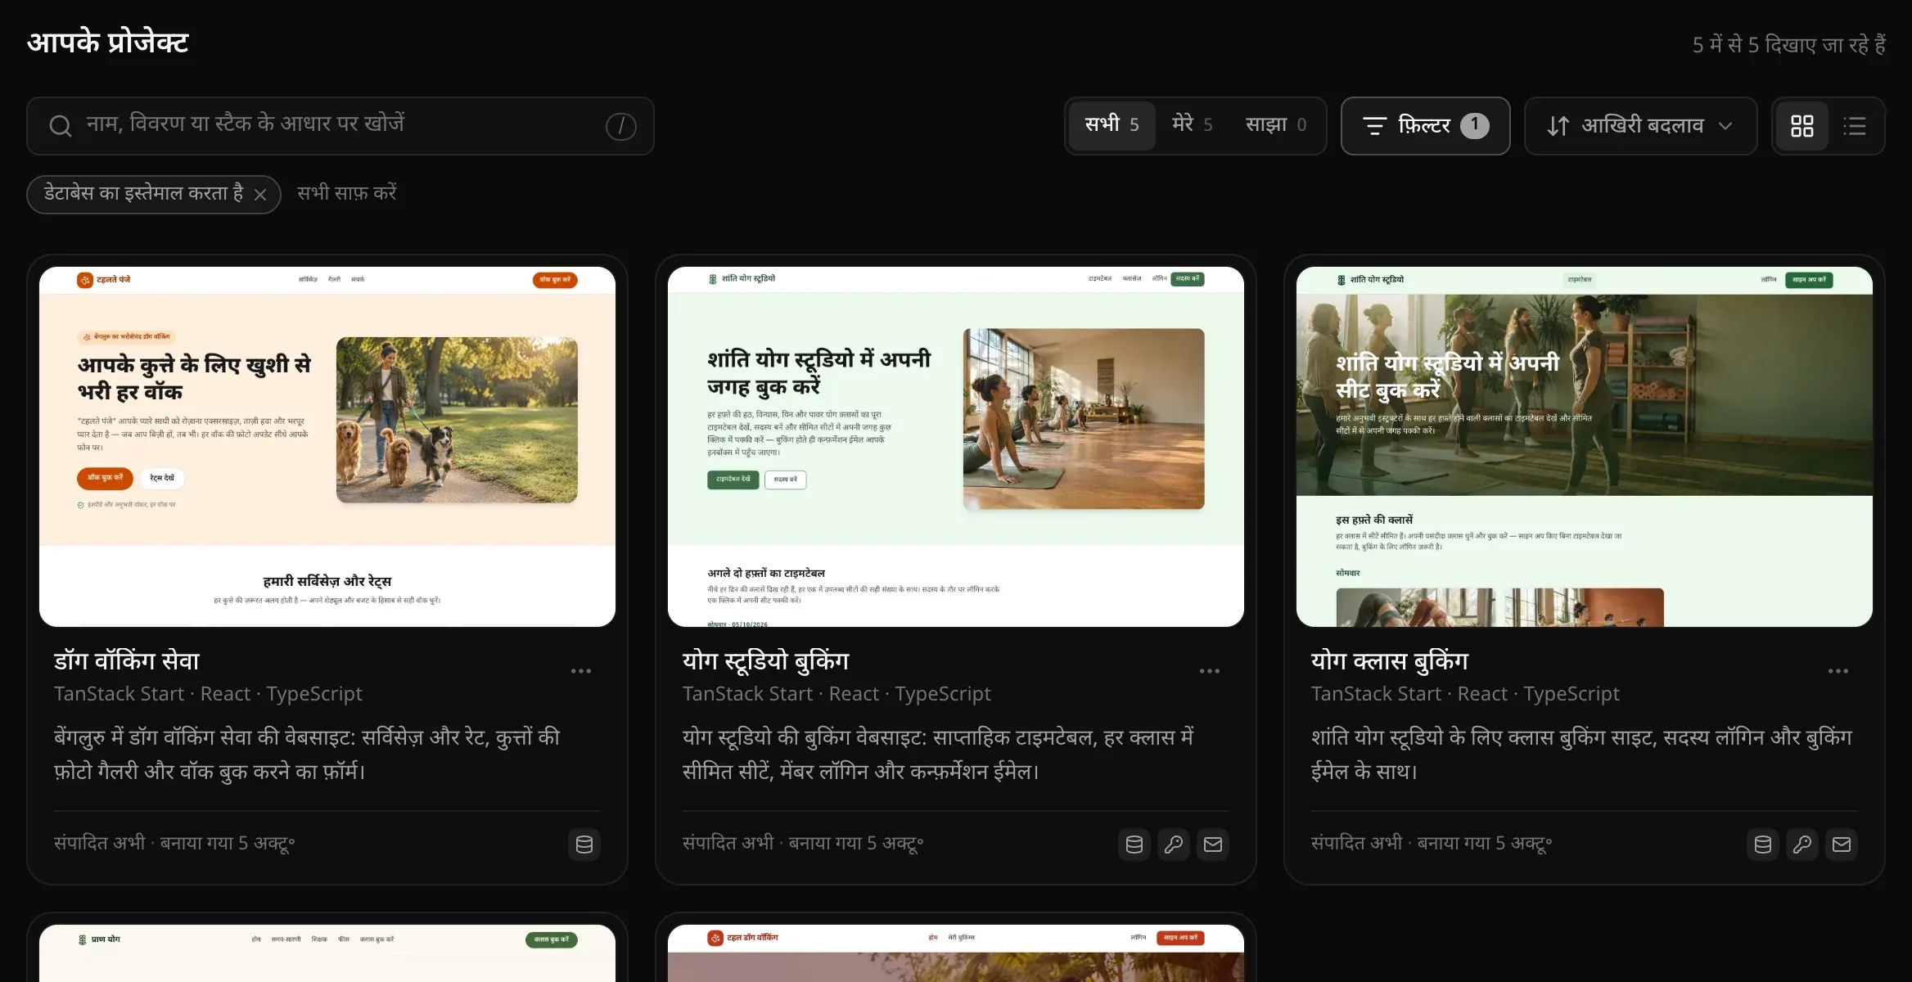The height and width of the screenshot is (982, 1912).
Task: Select the साझा projects tab
Action: 1275,125
